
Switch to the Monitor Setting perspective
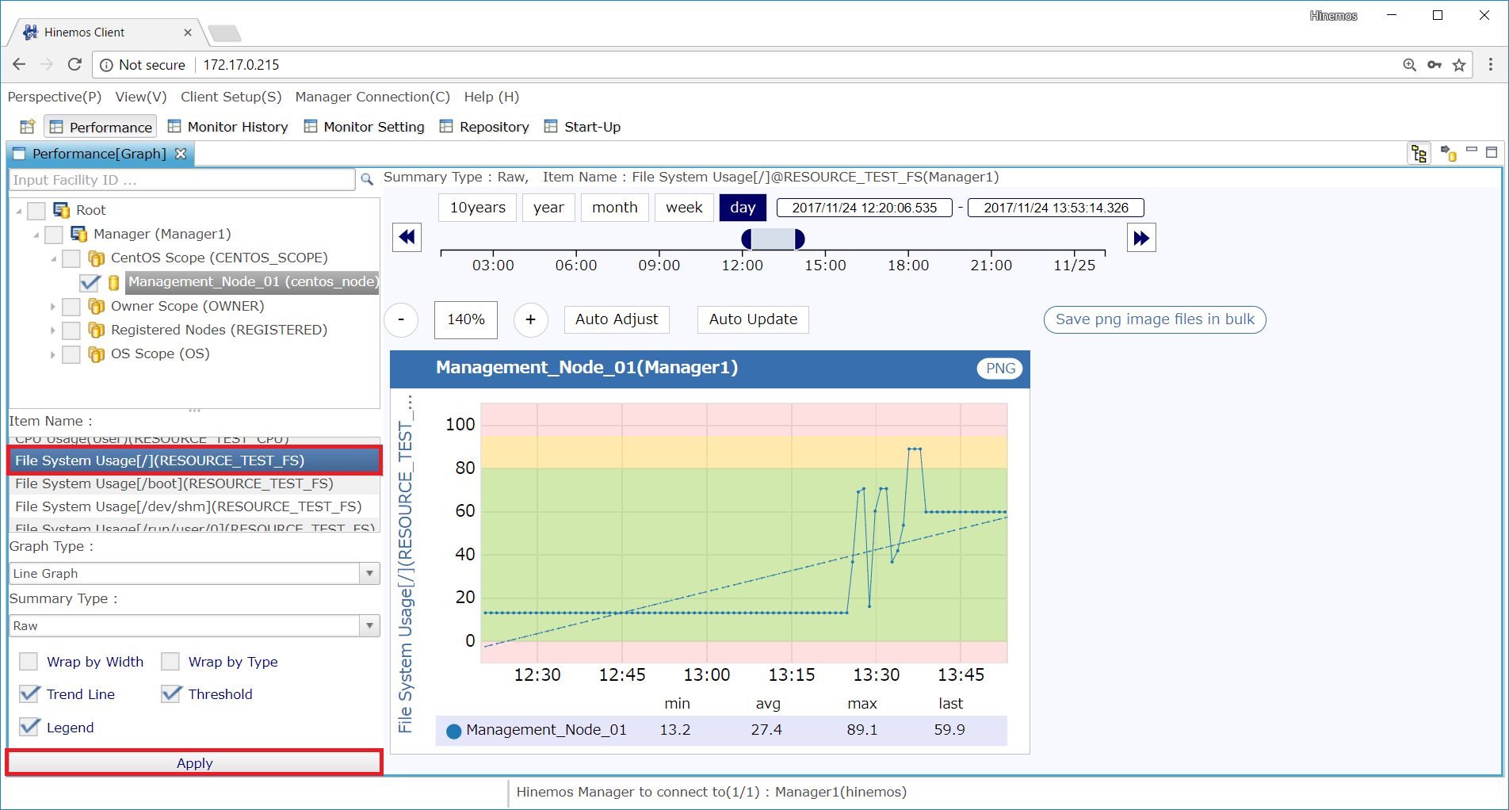pyautogui.click(x=365, y=127)
